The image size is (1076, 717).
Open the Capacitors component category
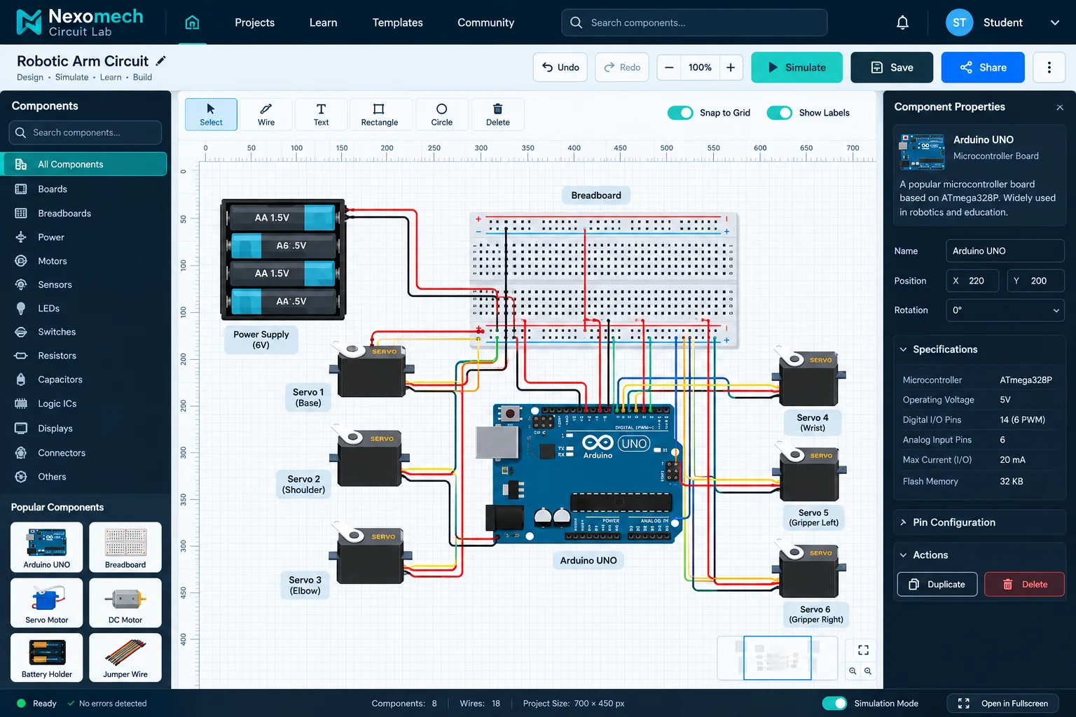(x=85, y=380)
